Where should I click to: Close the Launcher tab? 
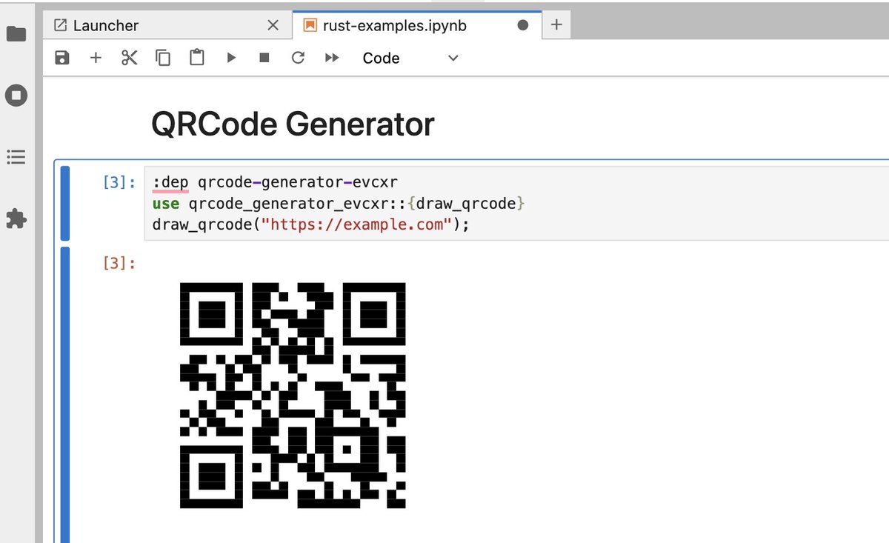(x=273, y=25)
